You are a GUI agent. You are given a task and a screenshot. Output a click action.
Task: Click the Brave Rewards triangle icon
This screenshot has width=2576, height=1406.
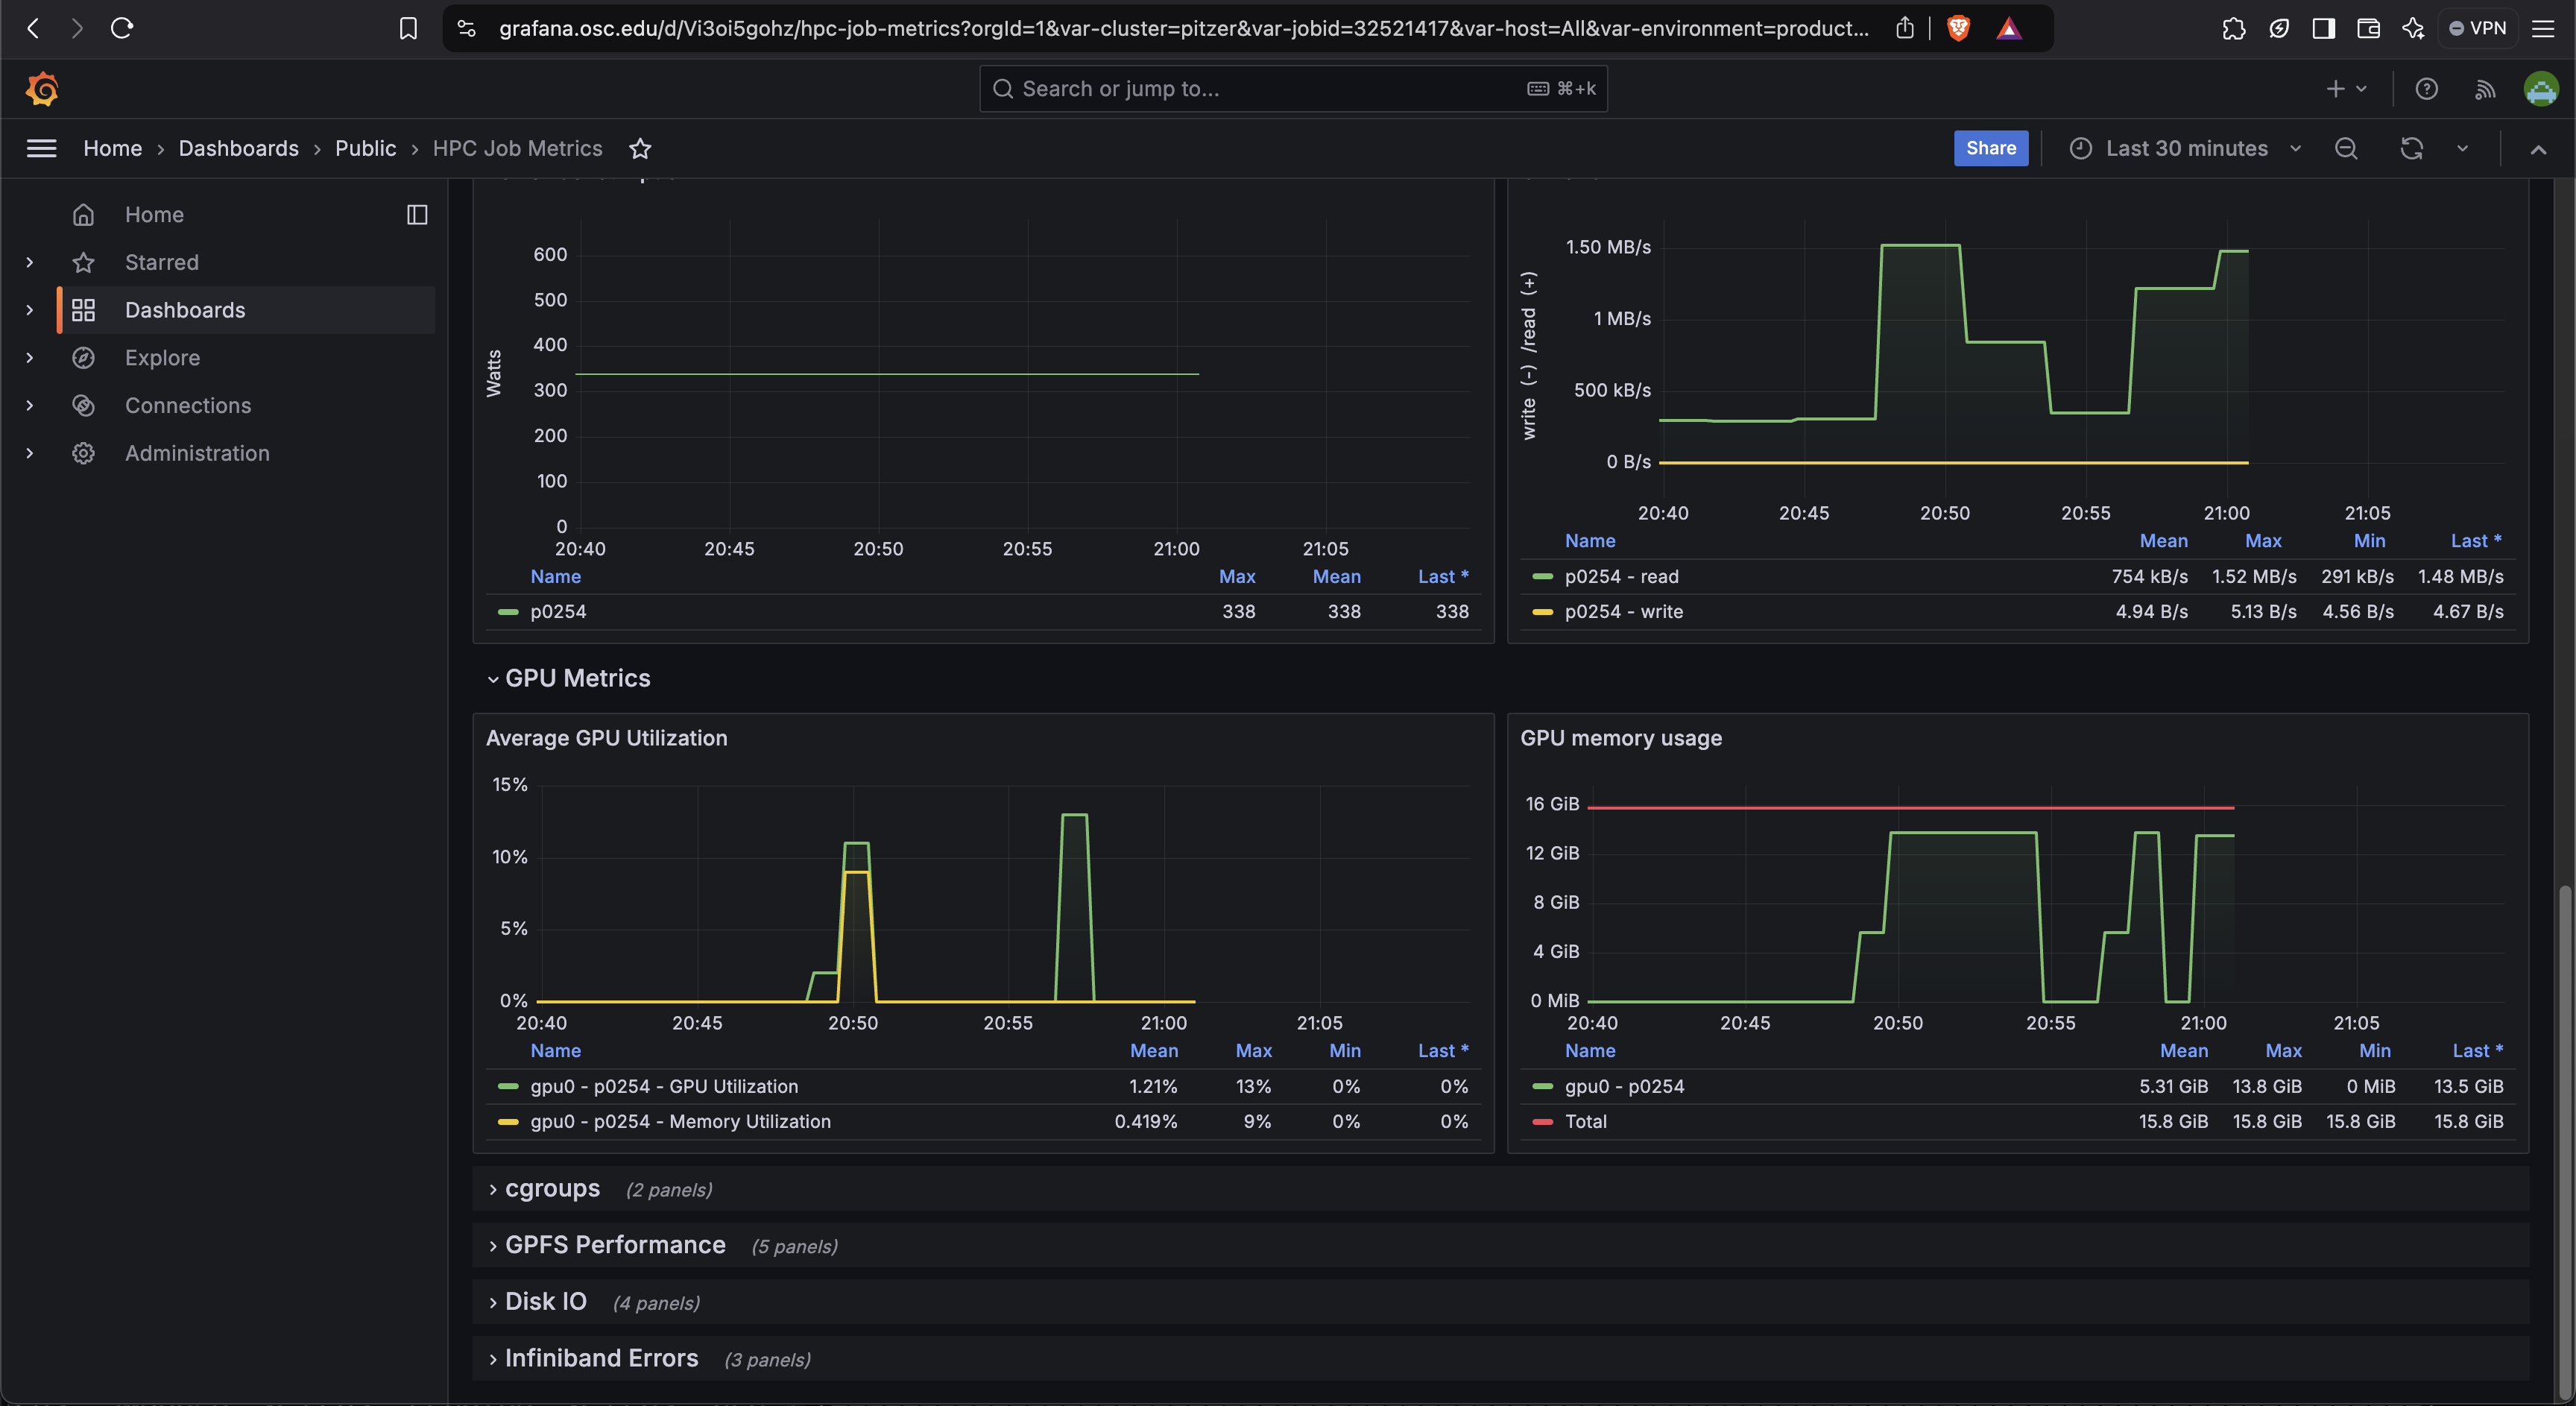pyautogui.click(x=2008, y=28)
